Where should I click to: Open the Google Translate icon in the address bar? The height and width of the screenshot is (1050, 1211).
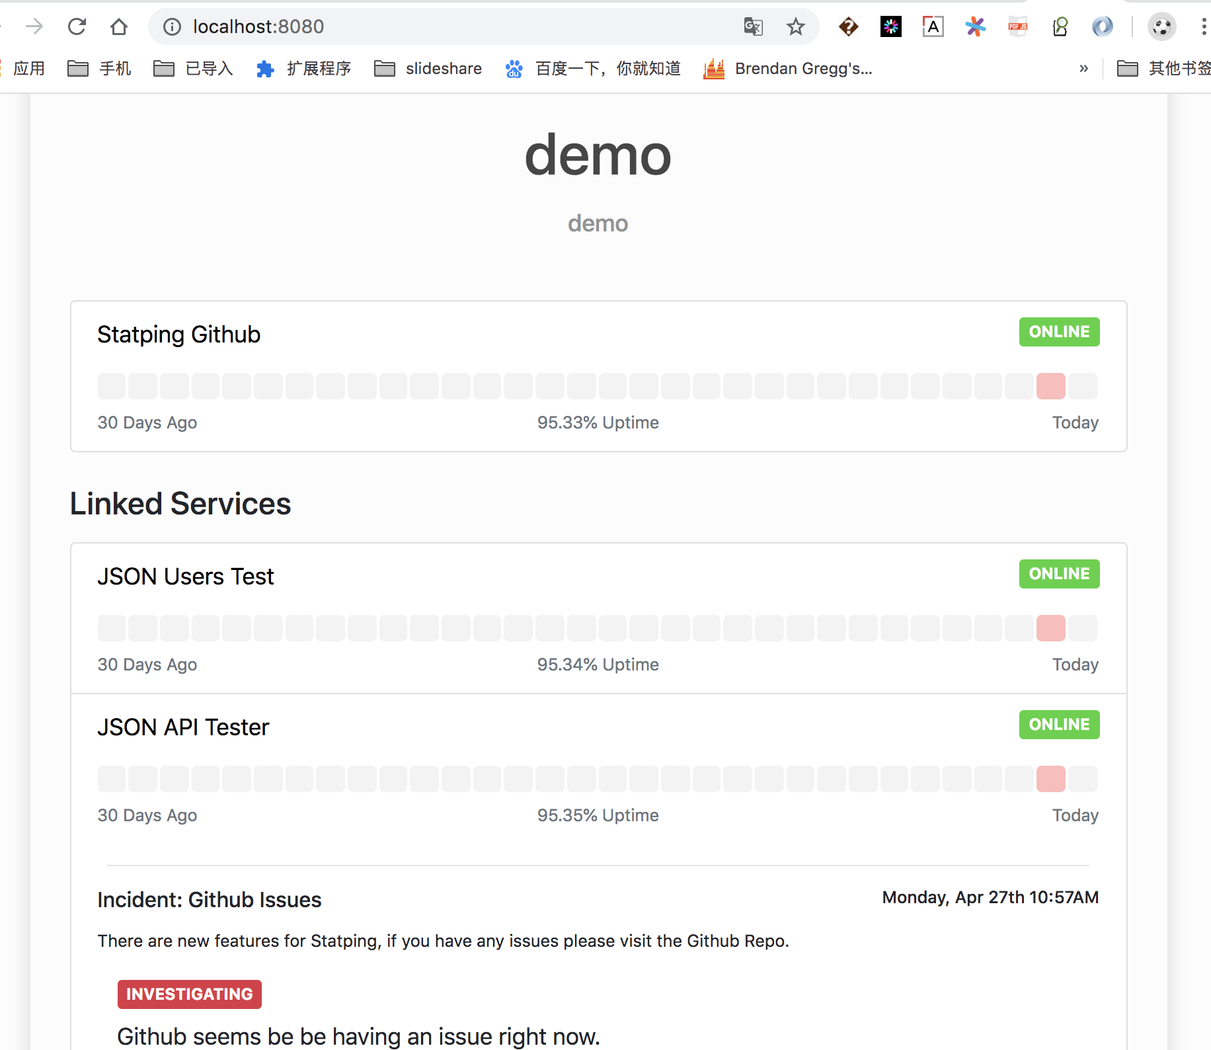click(x=754, y=26)
